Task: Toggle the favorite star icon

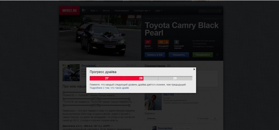Action: click(217, 55)
